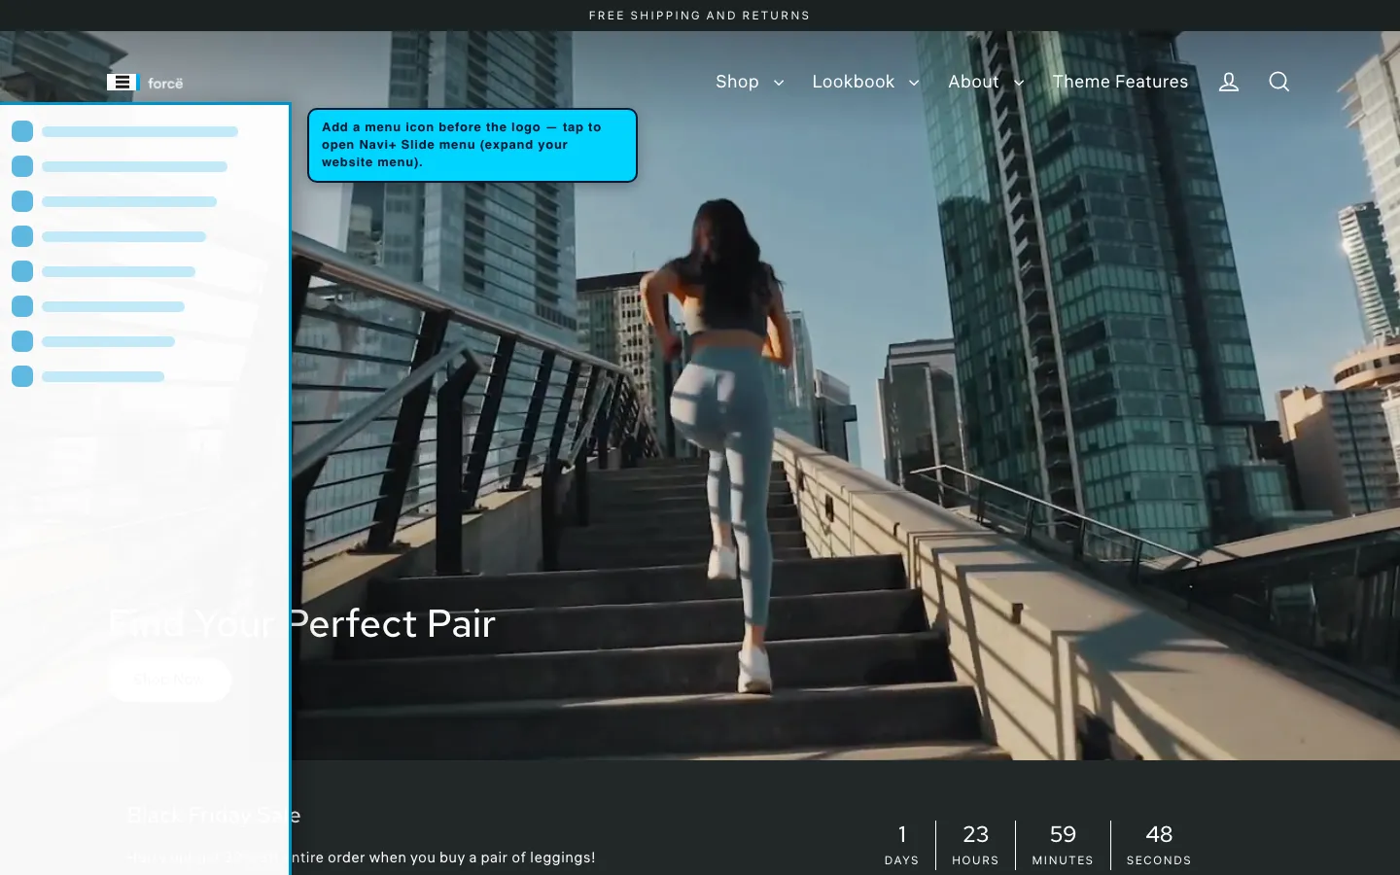
Task: Expand the Shop dropdown chevron
Action: [779, 84]
